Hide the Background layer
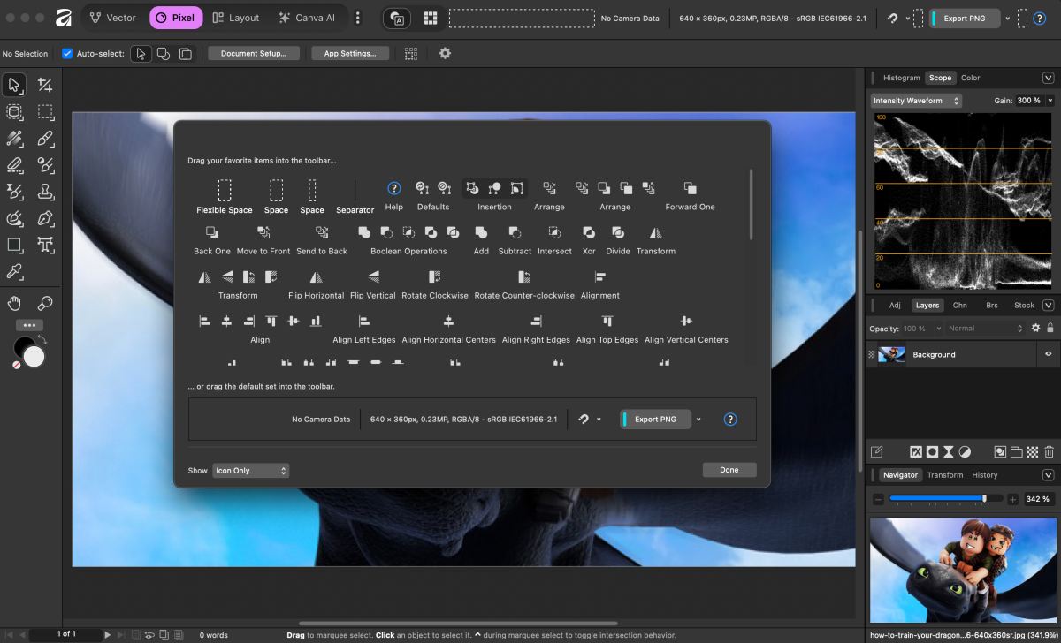 click(1049, 355)
